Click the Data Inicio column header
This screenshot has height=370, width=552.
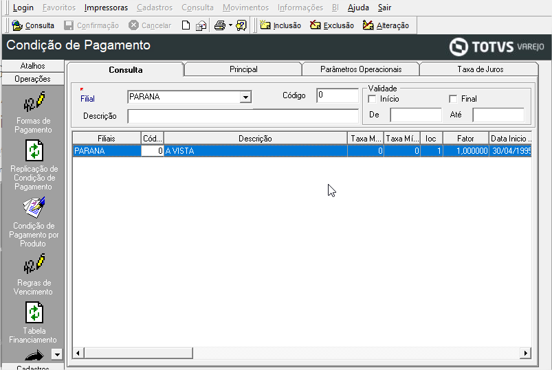pyautogui.click(x=510, y=139)
